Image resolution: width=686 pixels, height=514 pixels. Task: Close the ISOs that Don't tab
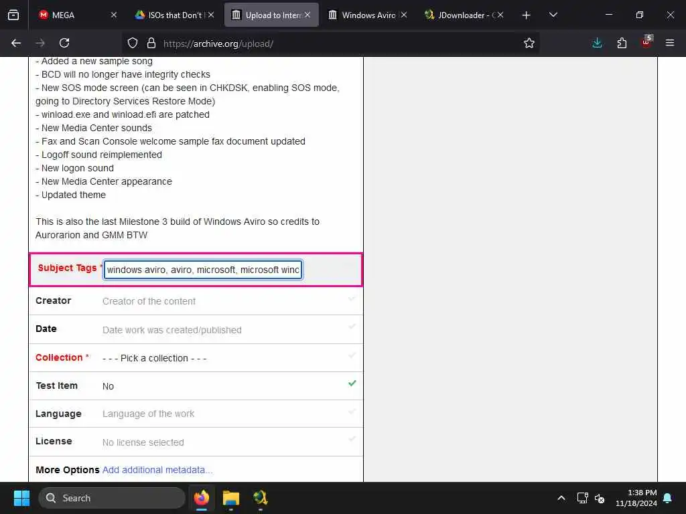pyautogui.click(x=211, y=15)
